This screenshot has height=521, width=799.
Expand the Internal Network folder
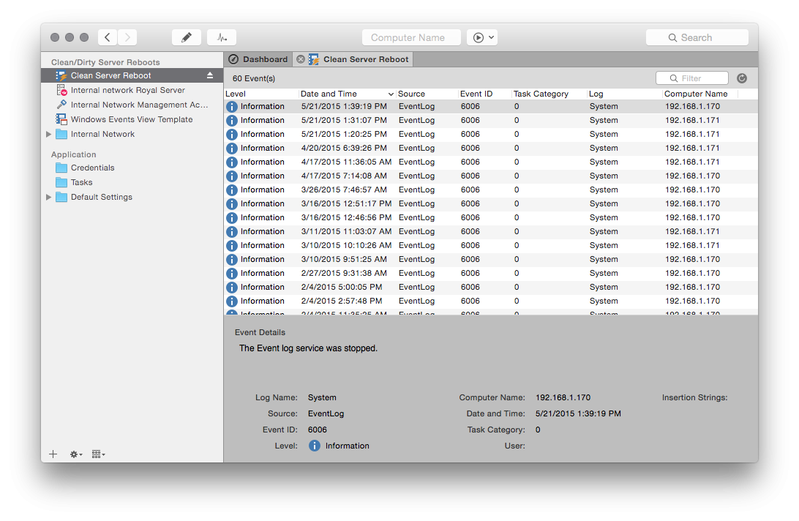click(x=49, y=134)
